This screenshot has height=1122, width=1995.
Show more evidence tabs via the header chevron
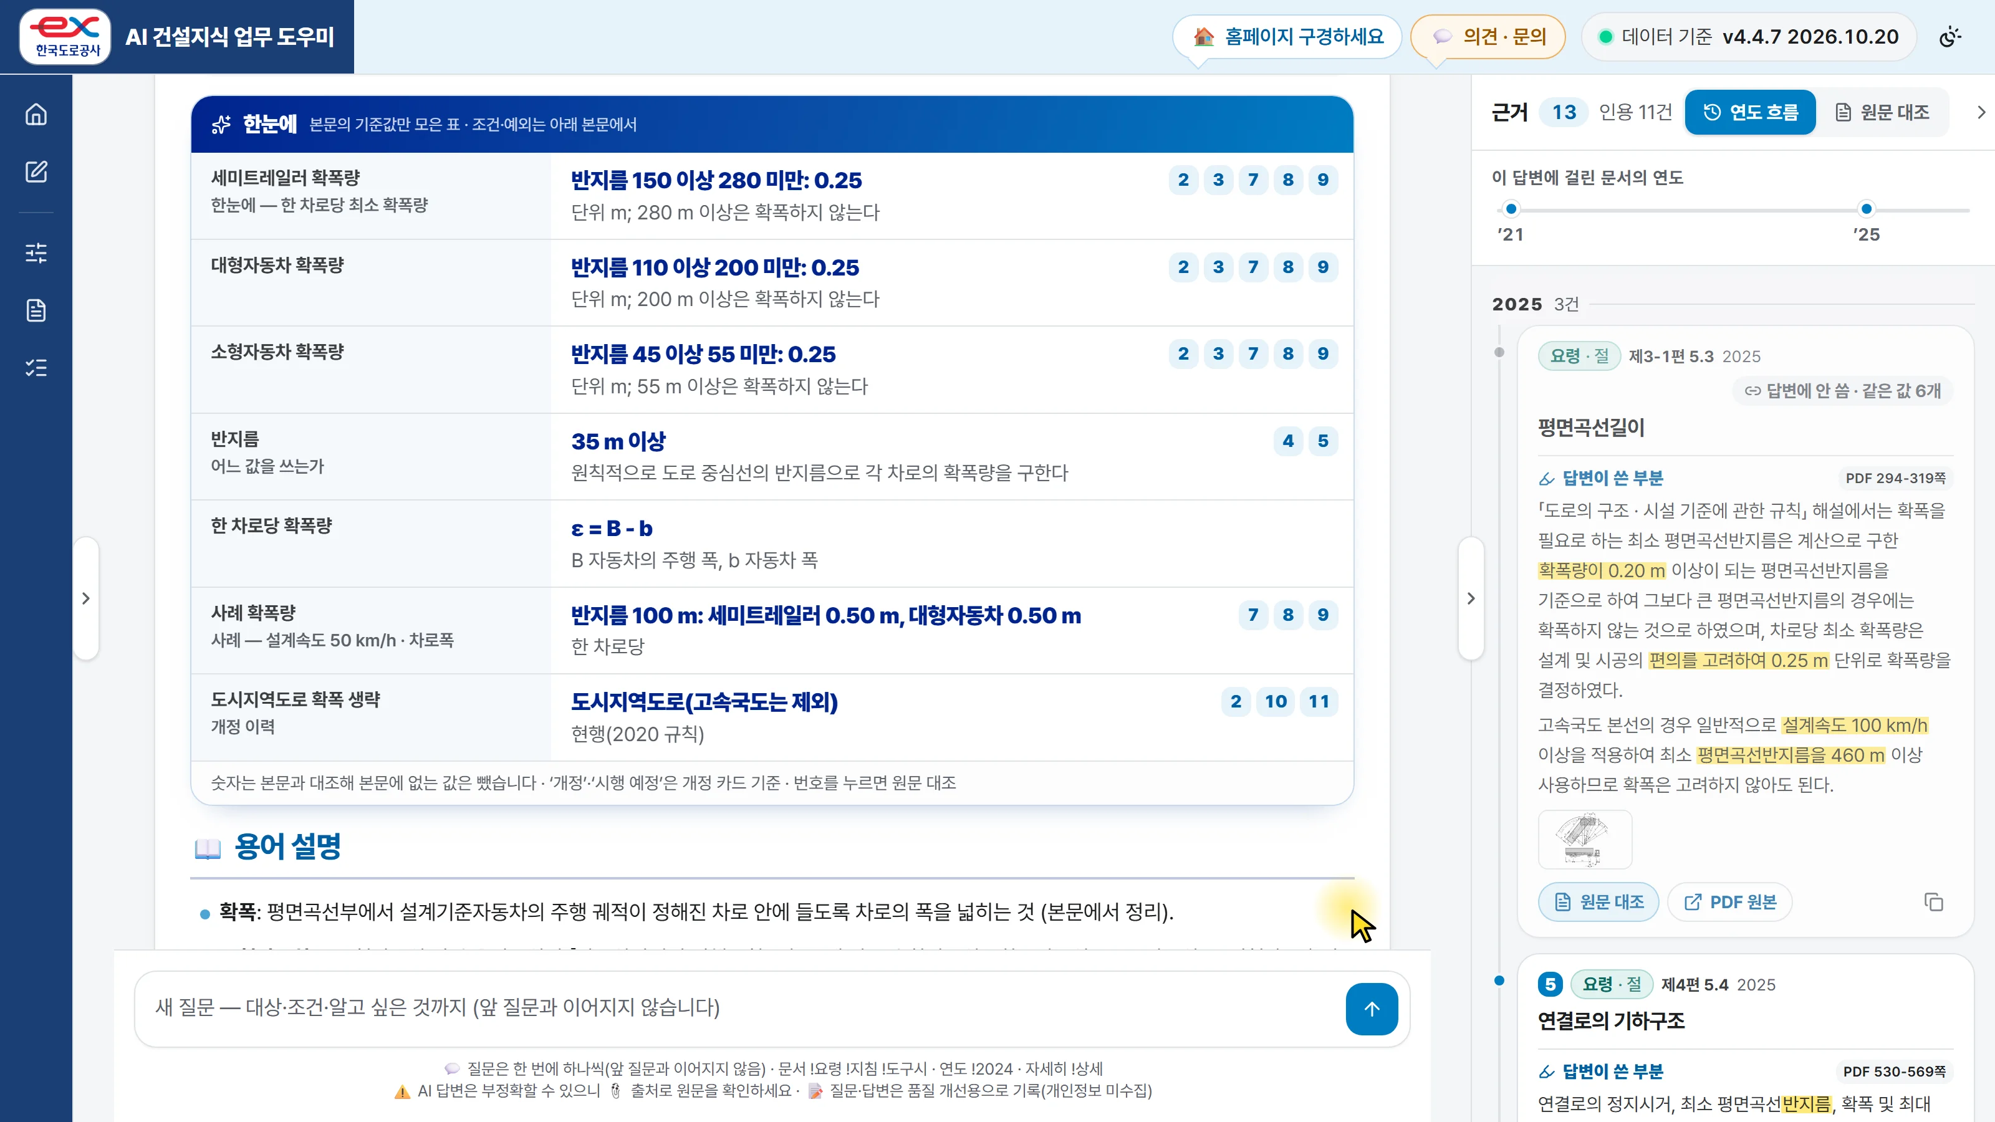(x=1981, y=112)
